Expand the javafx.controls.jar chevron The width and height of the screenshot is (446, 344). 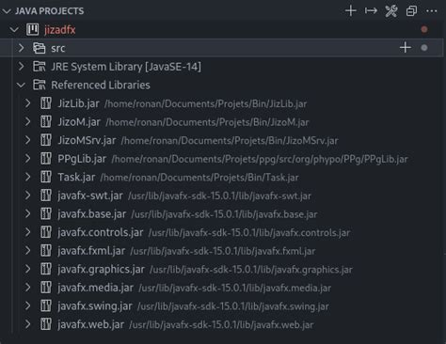(28, 232)
